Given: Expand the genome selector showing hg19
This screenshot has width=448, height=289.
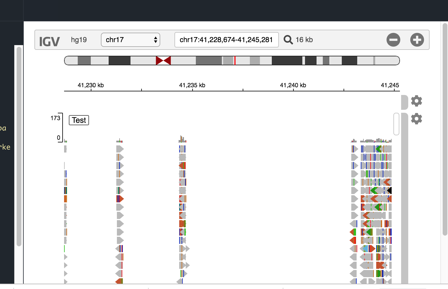Looking at the screenshot, I should pos(79,39).
